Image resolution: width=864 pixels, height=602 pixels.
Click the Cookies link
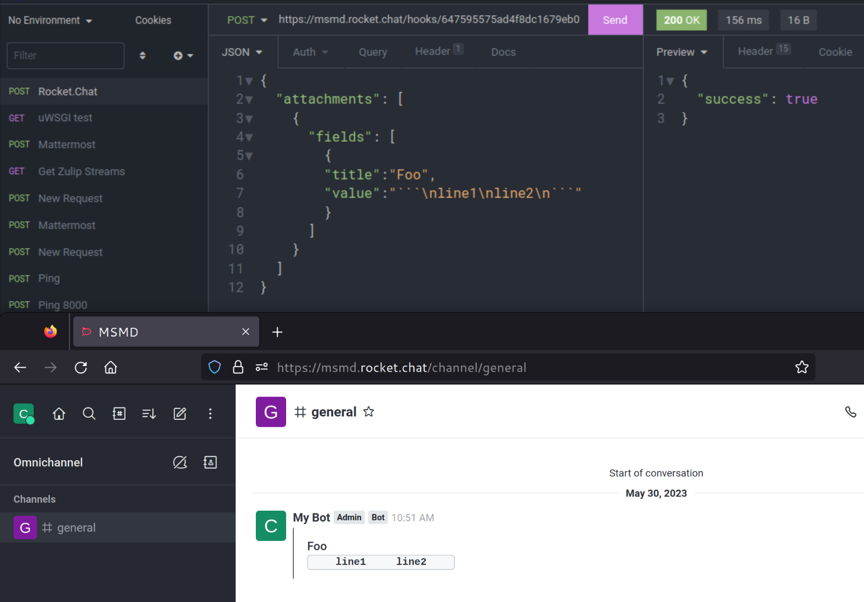153,20
